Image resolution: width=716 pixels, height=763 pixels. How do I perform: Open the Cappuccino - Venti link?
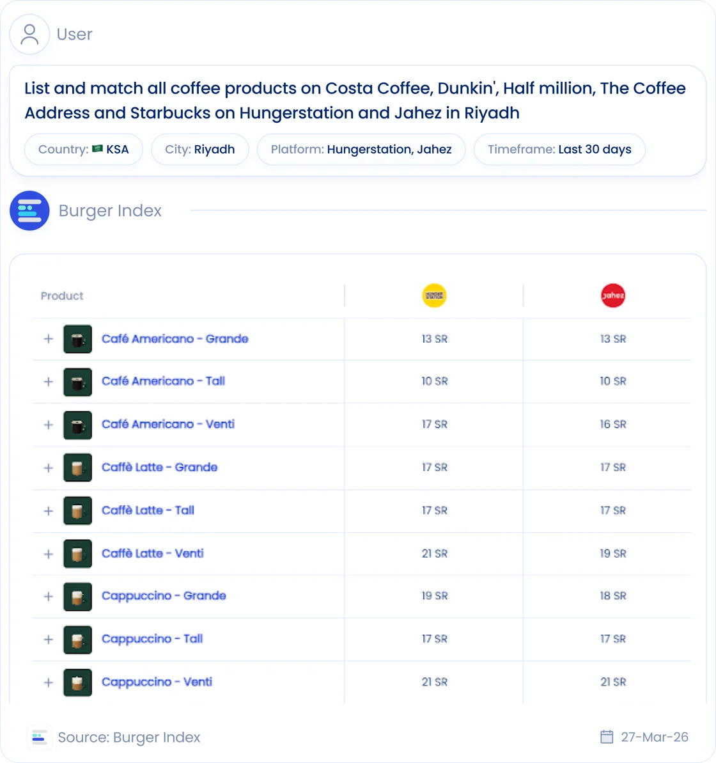[157, 682]
